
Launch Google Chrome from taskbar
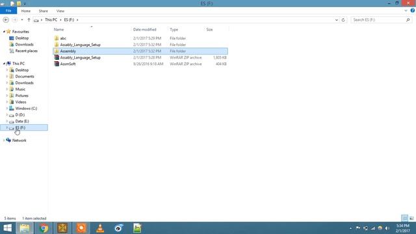pos(44,228)
